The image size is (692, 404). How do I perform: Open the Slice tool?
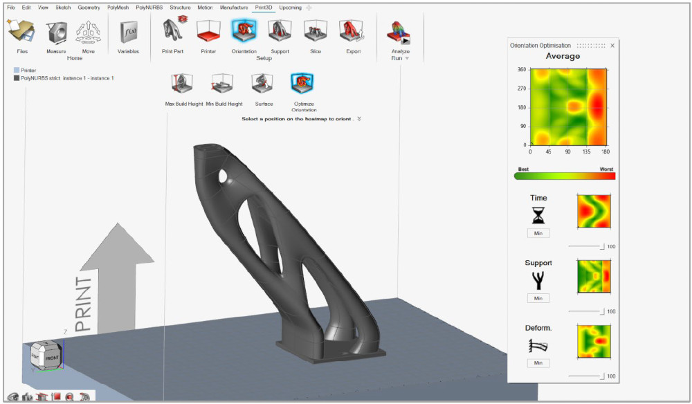315,31
